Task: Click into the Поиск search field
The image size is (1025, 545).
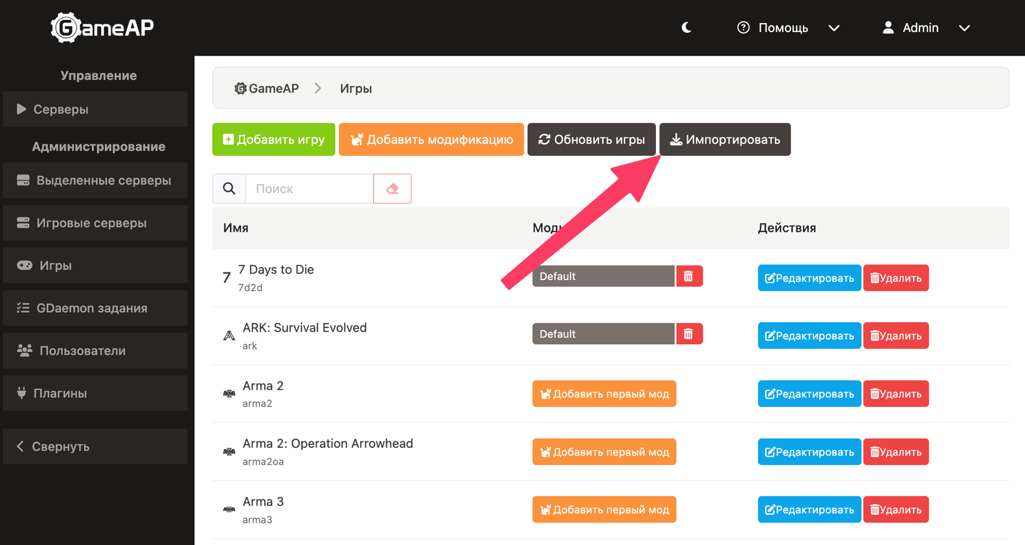Action: point(309,189)
